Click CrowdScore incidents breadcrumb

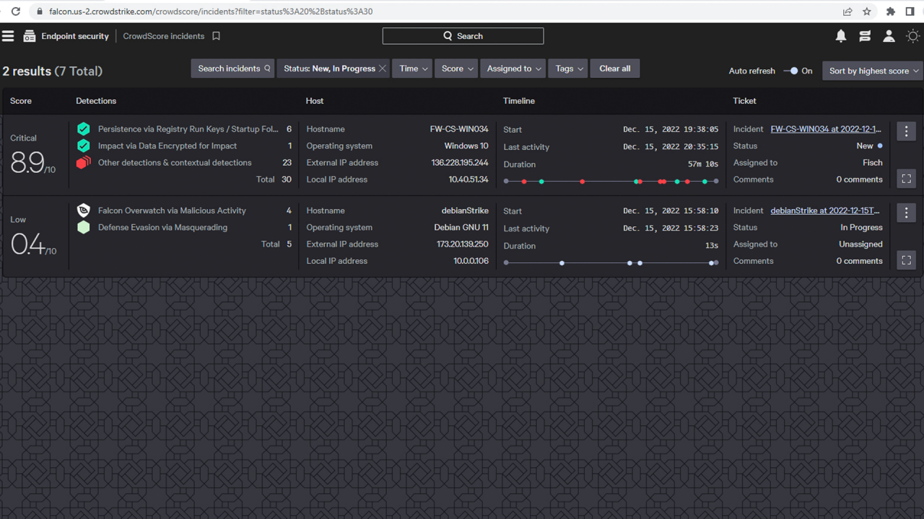[163, 36]
